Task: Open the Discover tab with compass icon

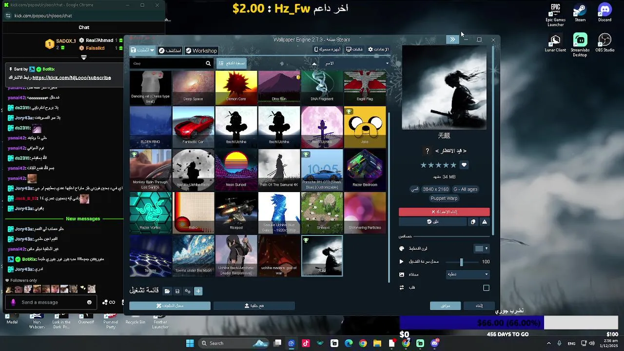Action: pos(170,51)
